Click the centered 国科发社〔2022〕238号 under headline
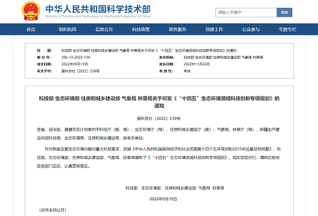This screenshot has width=318, height=216. click(159, 118)
